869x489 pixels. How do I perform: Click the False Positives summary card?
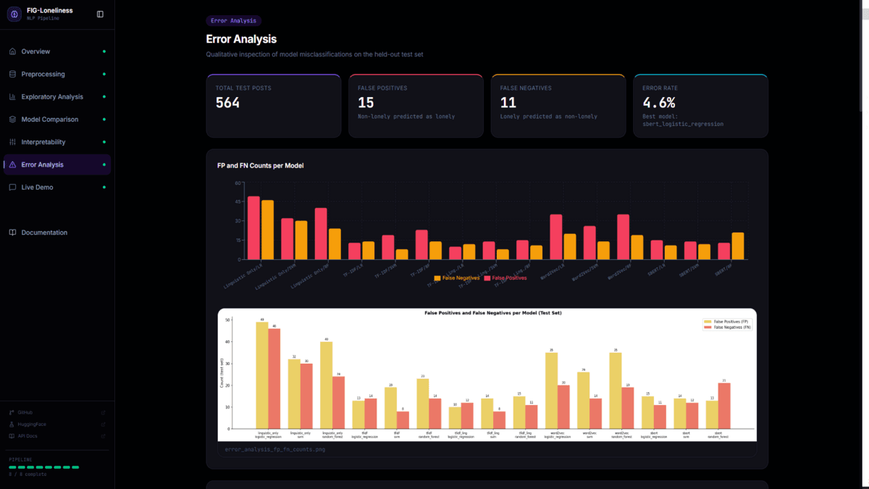point(416,106)
